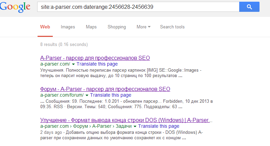The width and height of the screenshot is (270, 146).
Task: Open dropdown arrow after 'Задачи' breadcrumb
Action: point(135,127)
